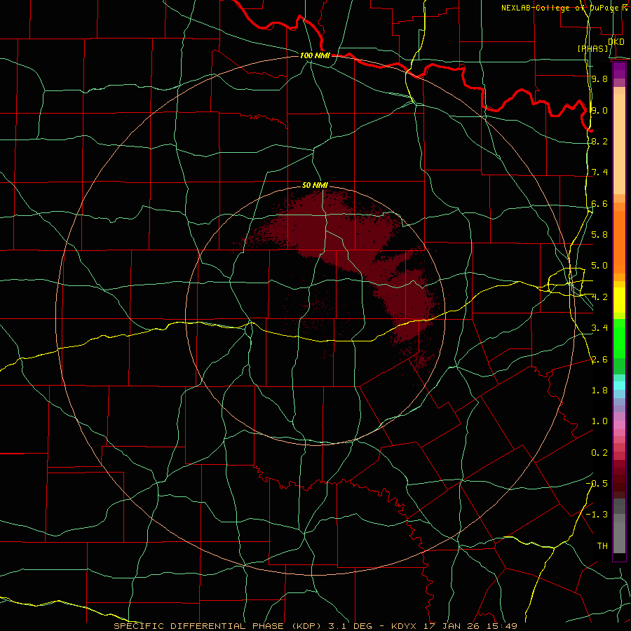Click the 9.0 value on the color scale

click(x=599, y=110)
